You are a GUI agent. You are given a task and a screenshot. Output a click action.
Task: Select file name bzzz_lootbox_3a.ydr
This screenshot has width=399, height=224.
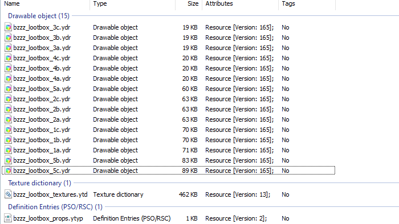42,48
